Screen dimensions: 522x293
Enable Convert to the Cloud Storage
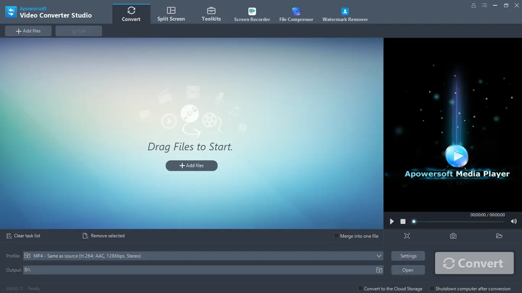(x=360, y=288)
